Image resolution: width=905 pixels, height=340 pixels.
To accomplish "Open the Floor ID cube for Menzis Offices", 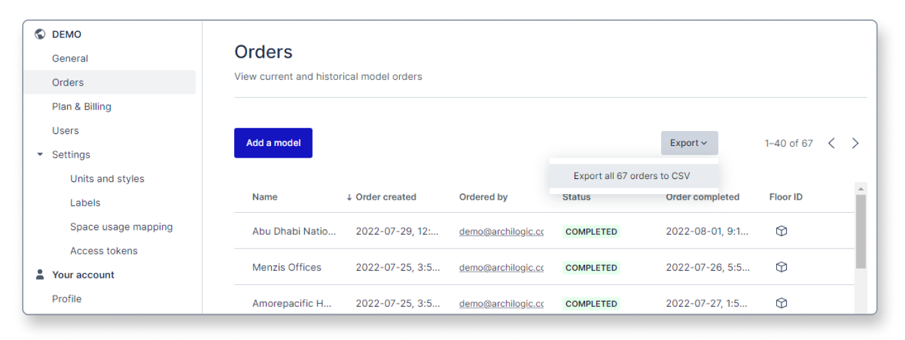I will [781, 267].
